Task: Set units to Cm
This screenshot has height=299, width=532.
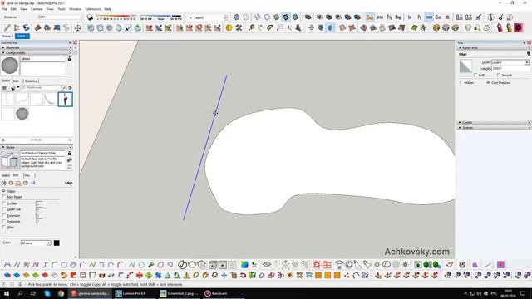Action: [438, 17]
